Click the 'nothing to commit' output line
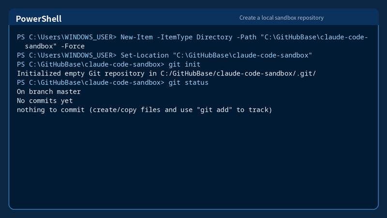The height and width of the screenshot is (218, 387). tap(144, 110)
